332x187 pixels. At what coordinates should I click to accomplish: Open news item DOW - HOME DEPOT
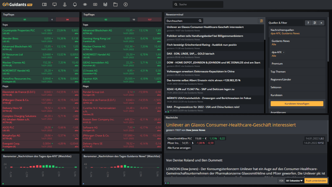(215, 64)
